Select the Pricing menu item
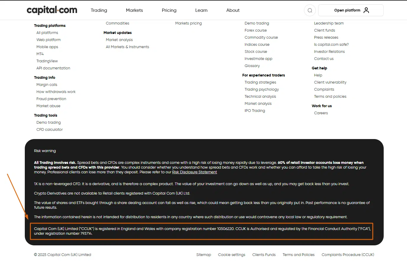The height and width of the screenshot is (261, 407). coord(169,10)
